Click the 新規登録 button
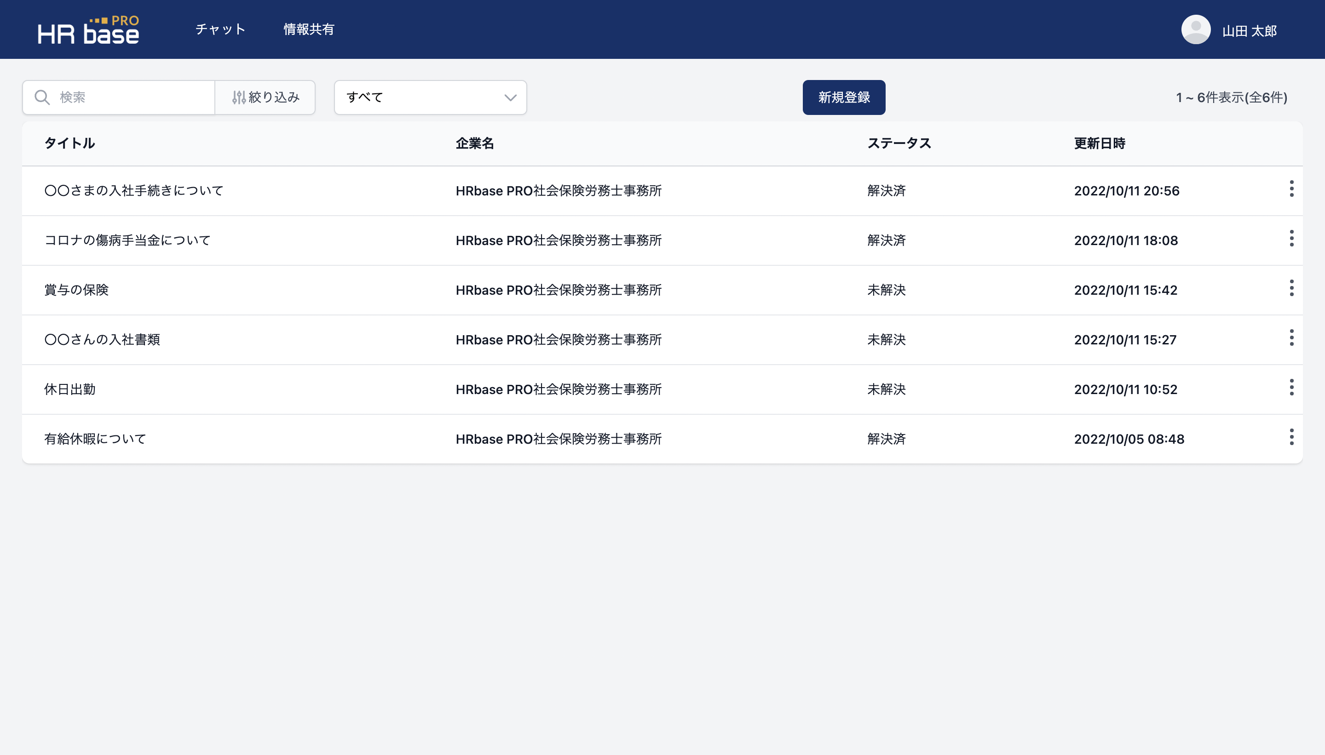Image resolution: width=1325 pixels, height=755 pixels. pyautogui.click(x=844, y=97)
